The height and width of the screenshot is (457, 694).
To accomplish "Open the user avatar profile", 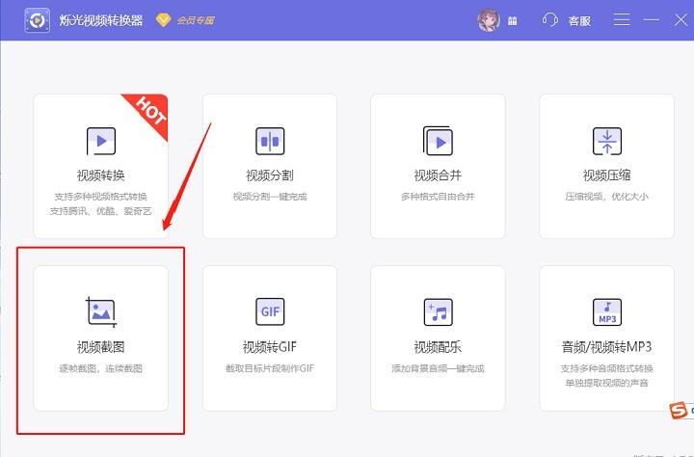I will [489, 20].
